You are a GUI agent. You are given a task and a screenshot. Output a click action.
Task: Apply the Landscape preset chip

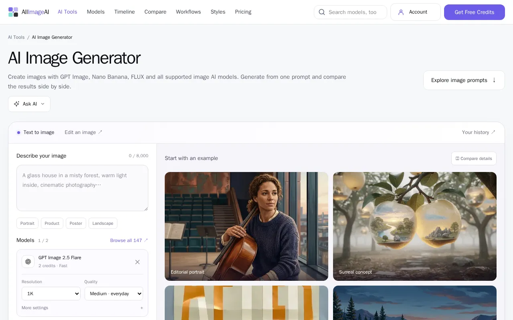103,223
